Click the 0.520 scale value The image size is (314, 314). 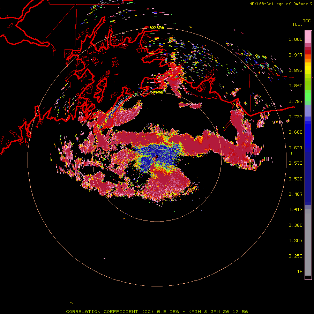[296, 179]
